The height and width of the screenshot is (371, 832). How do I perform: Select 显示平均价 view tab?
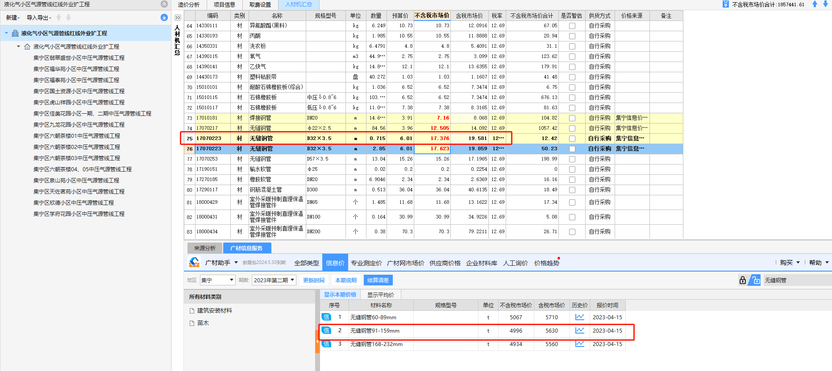tap(381, 295)
